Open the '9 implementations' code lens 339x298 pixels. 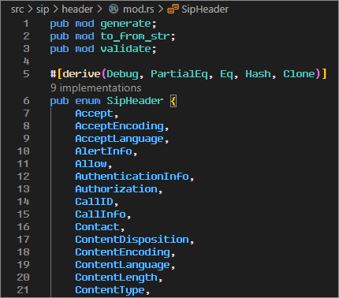pyautogui.click(x=96, y=88)
